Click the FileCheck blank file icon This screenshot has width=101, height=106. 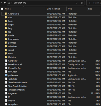(6, 71)
